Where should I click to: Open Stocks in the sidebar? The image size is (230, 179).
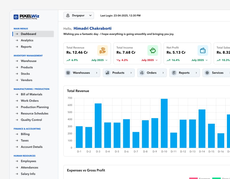point(33,74)
